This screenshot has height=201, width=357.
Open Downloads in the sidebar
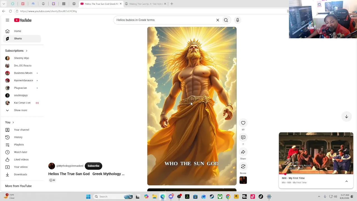[x=22, y=174]
